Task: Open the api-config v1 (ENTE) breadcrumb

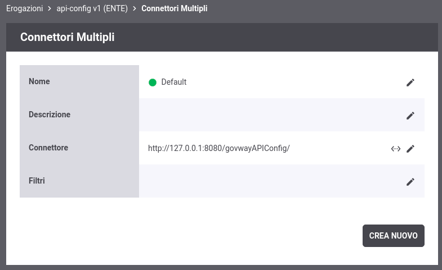Action: tap(92, 8)
